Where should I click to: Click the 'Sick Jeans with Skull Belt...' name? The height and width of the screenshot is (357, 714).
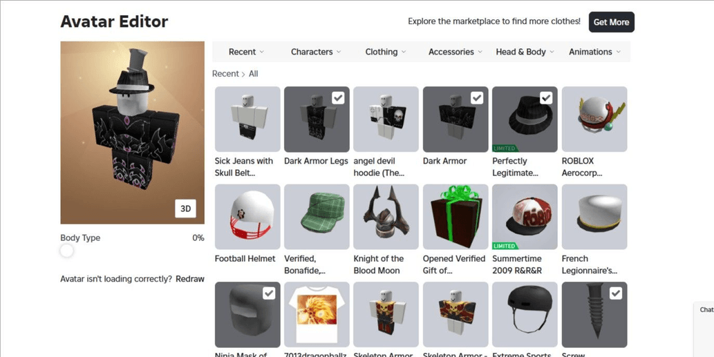(243, 167)
